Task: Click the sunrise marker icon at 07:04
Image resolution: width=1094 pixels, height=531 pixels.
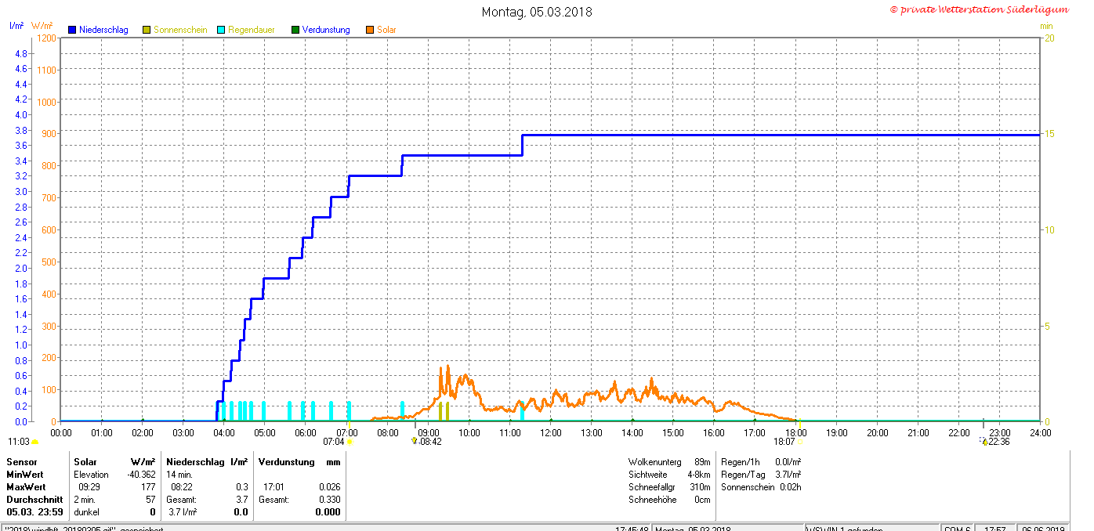Action: point(350,442)
